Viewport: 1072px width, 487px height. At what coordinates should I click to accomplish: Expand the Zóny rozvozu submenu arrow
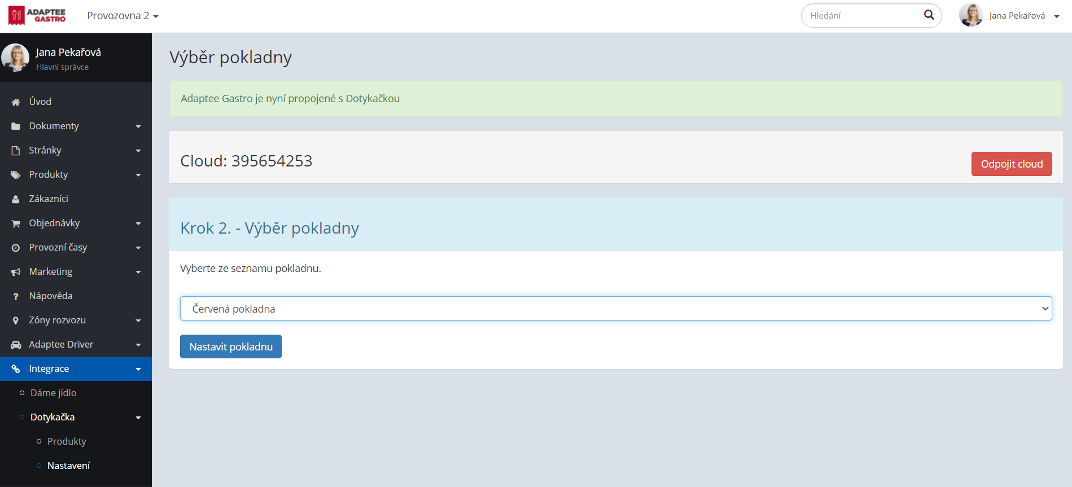[x=138, y=321]
